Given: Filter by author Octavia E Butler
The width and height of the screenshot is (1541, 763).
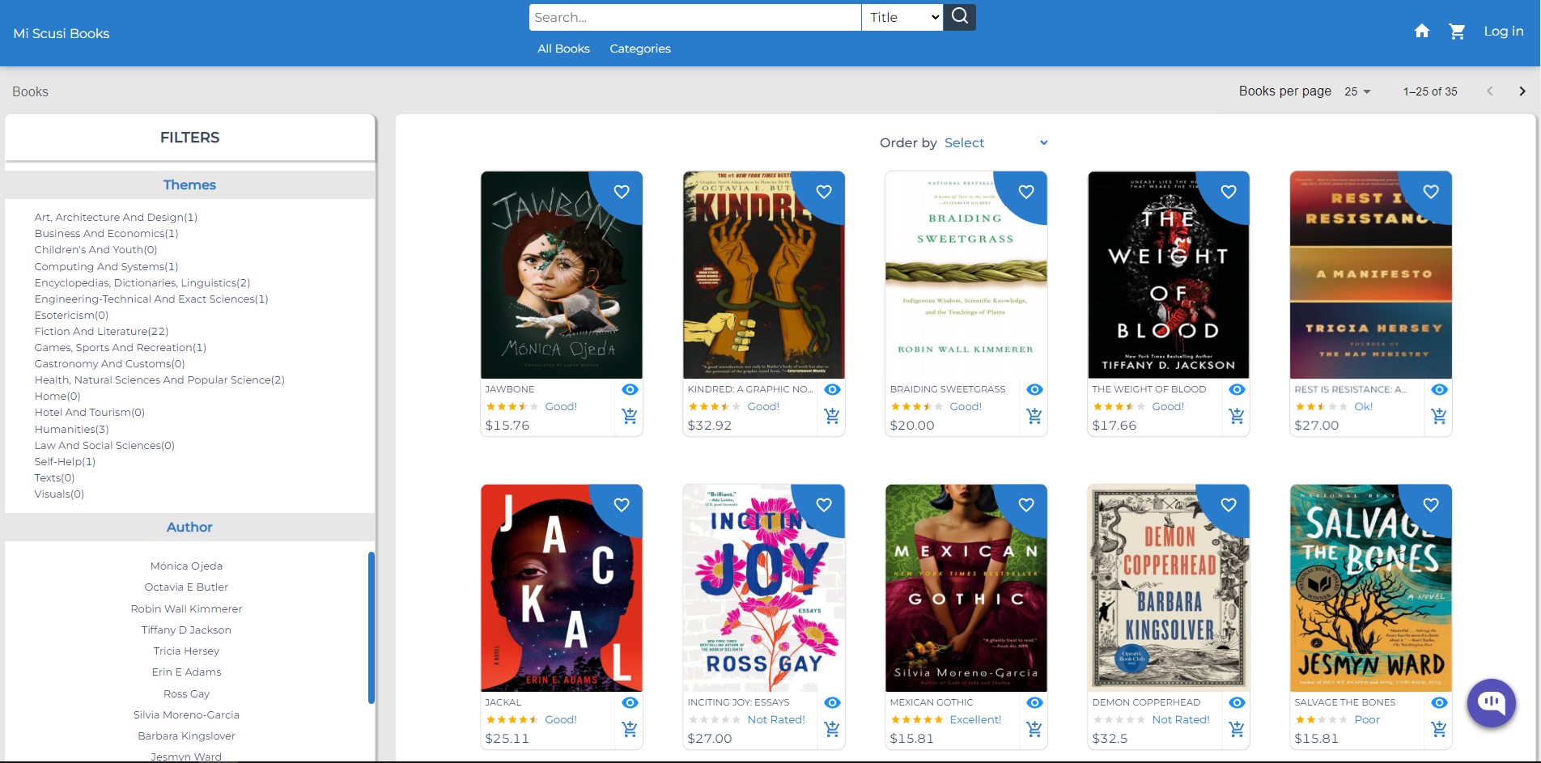Looking at the screenshot, I should [186, 587].
